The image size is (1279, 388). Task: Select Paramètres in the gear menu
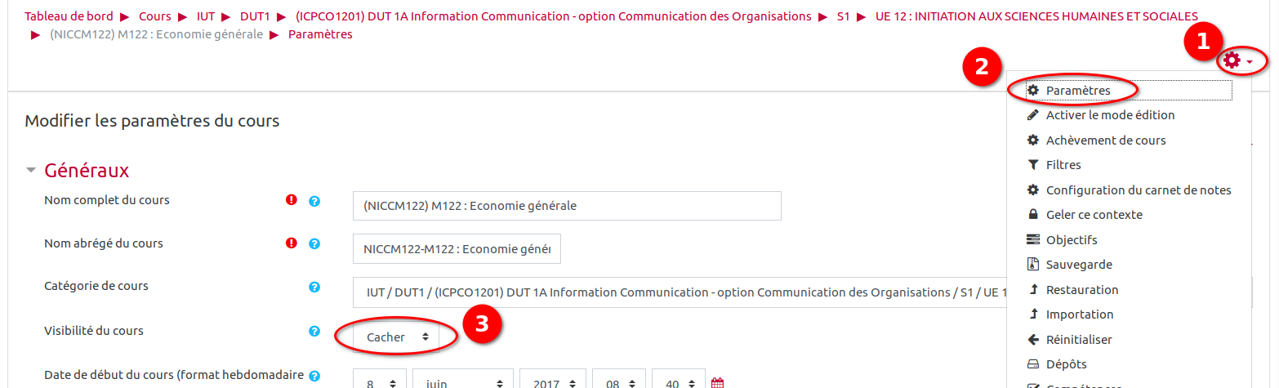pyautogui.click(x=1077, y=91)
